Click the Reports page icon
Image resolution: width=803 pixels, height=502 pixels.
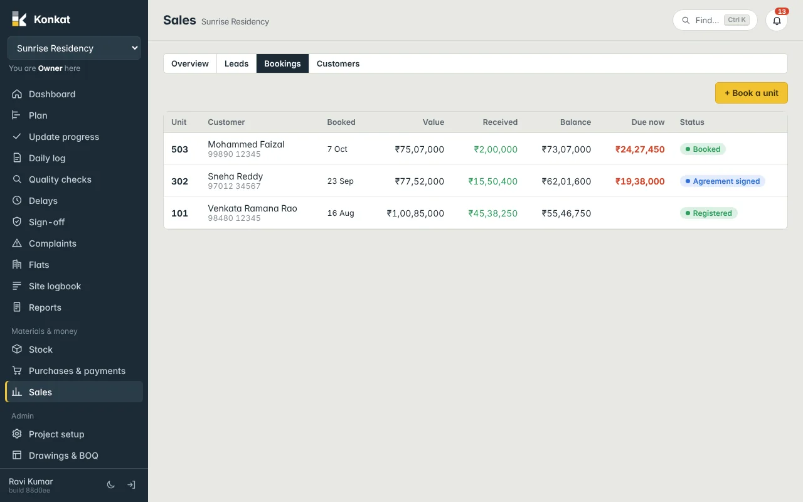pyautogui.click(x=17, y=307)
